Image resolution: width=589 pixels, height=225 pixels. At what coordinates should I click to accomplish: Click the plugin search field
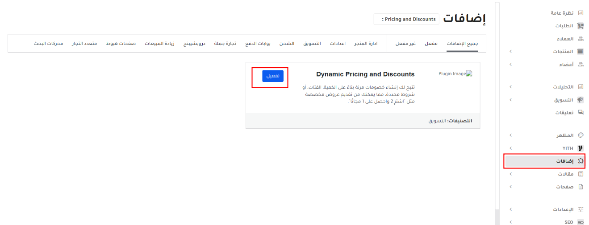[x=406, y=20]
